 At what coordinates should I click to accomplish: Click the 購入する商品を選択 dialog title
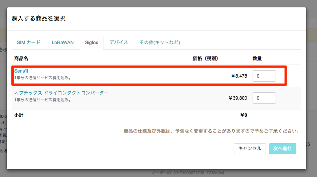38,18
